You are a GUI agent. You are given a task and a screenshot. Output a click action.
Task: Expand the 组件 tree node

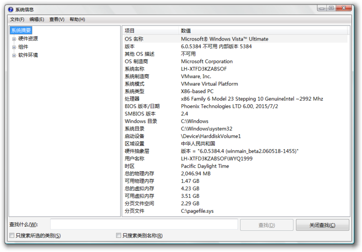[14, 47]
